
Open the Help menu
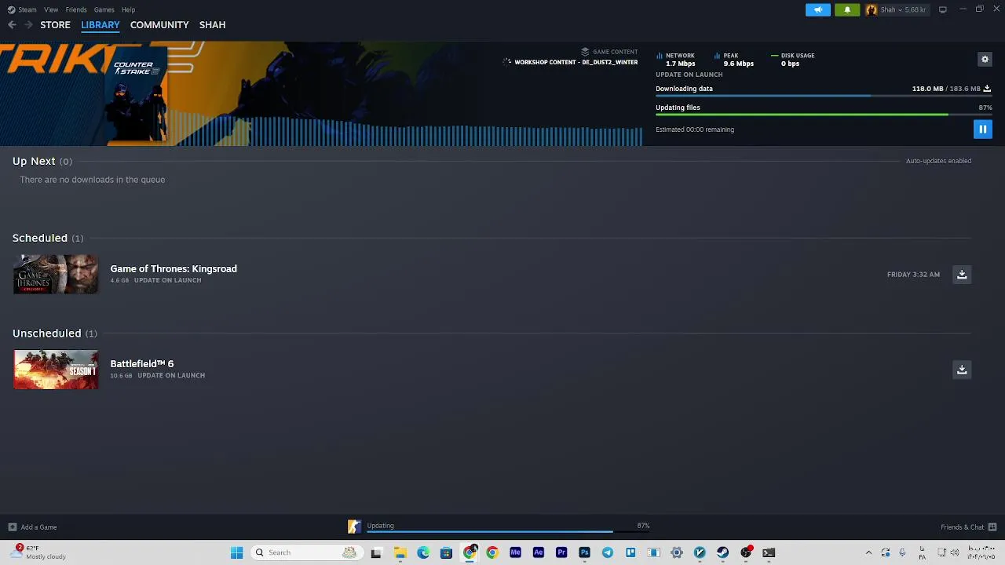tap(128, 9)
